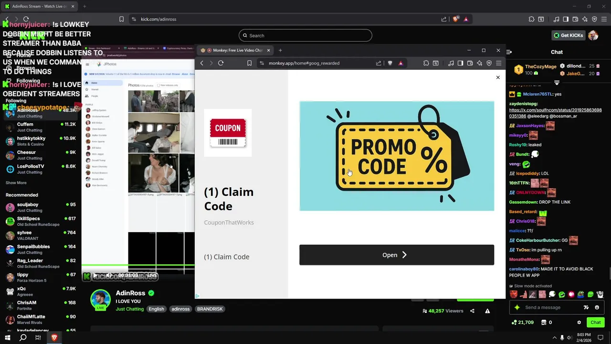Click share icon in kick.com address bar
The width and height of the screenshot is (611, 344).
(444, 19)
